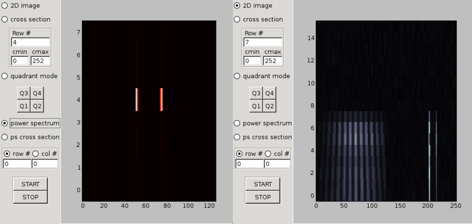Focus cmin field in left panel
Image resolution: width=472 pixels, height=224 pixels.
click(20, 61)
